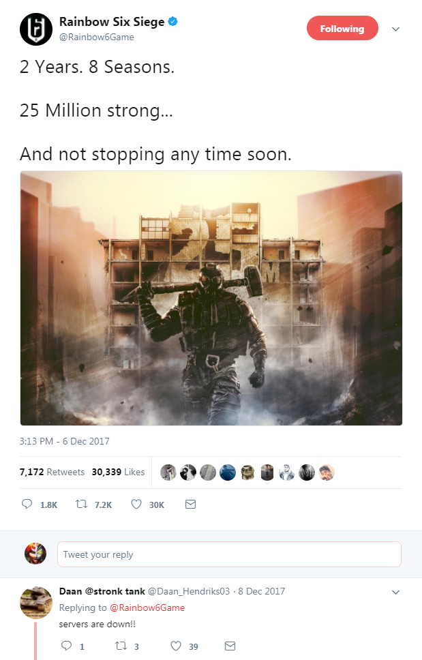Click the Tweet your reply field
Image resolution: width=422 pixels, height=660 pixels.
click(229, 554)
